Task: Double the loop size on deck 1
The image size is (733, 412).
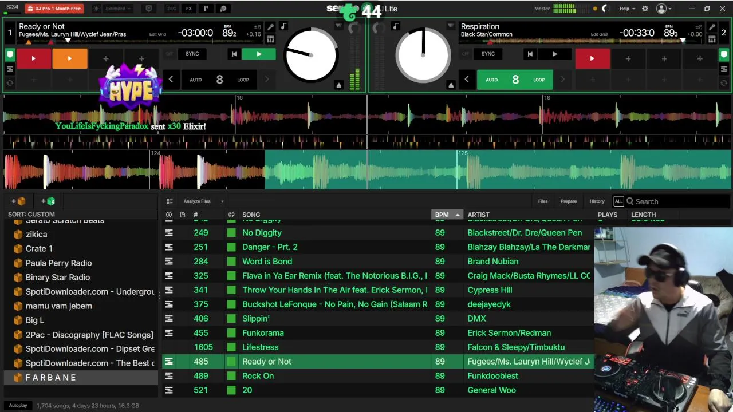Action: click(266, 80)
